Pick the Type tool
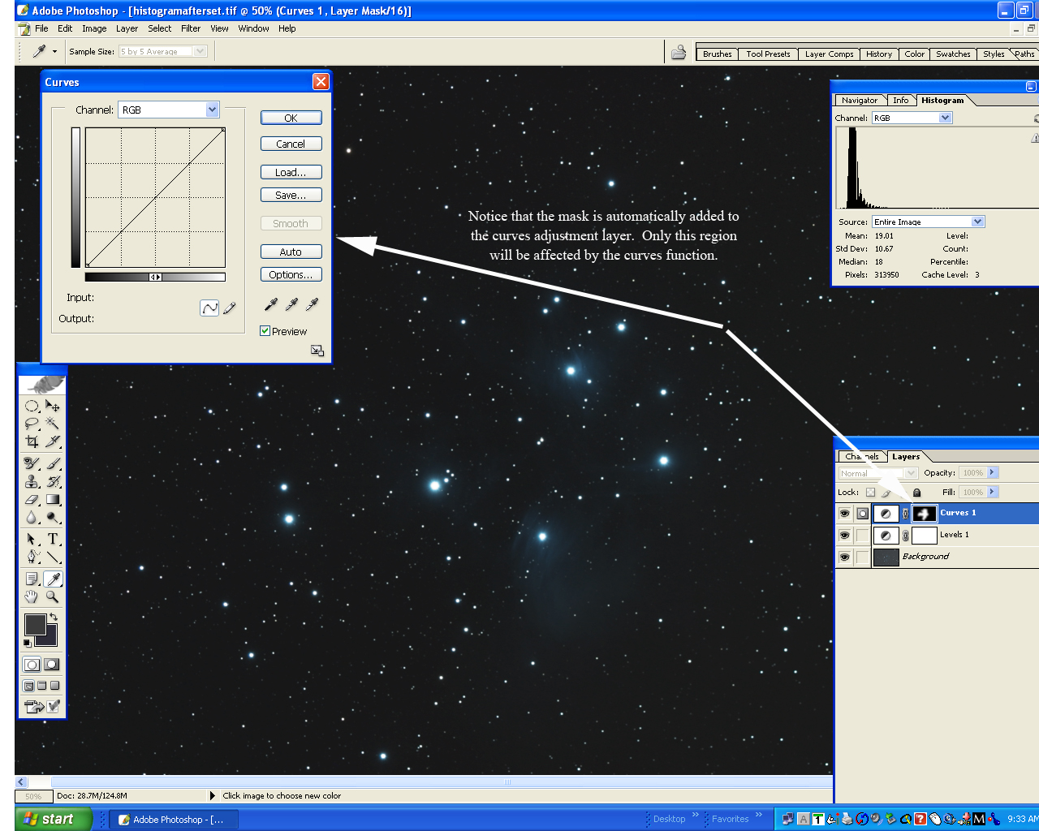The height and width of the screenshot is (831, 1039). [53, 539]
